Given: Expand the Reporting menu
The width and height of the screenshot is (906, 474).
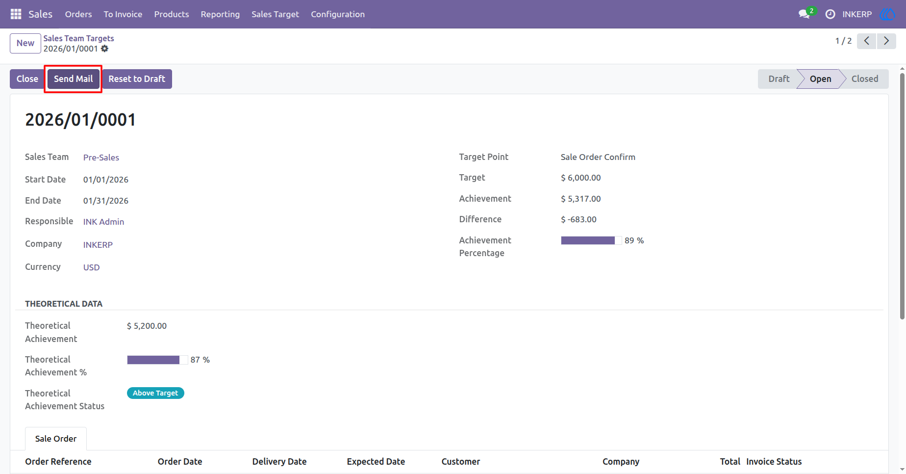Looking at the screenshot, I should (x=220, y=14).
